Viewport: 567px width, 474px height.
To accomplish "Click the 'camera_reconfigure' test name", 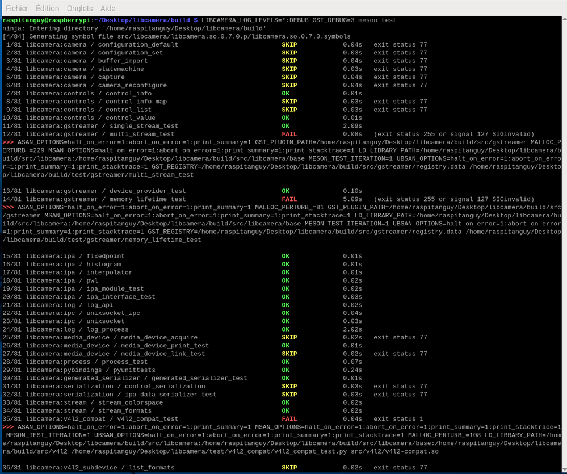I will pos(132,85).
